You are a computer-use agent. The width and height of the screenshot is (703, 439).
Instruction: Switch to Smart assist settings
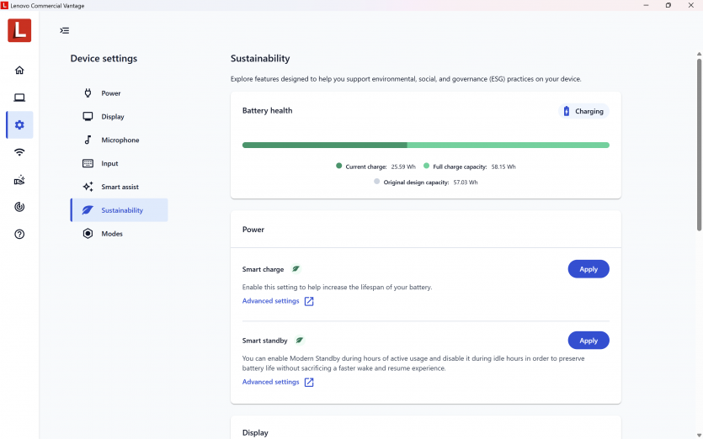pyautogui.click(x=120, y=187)
